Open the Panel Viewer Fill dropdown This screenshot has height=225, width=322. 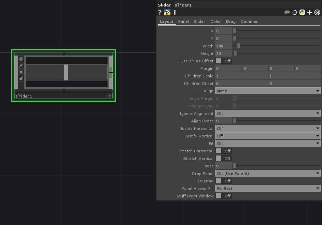tap(267, 189)
